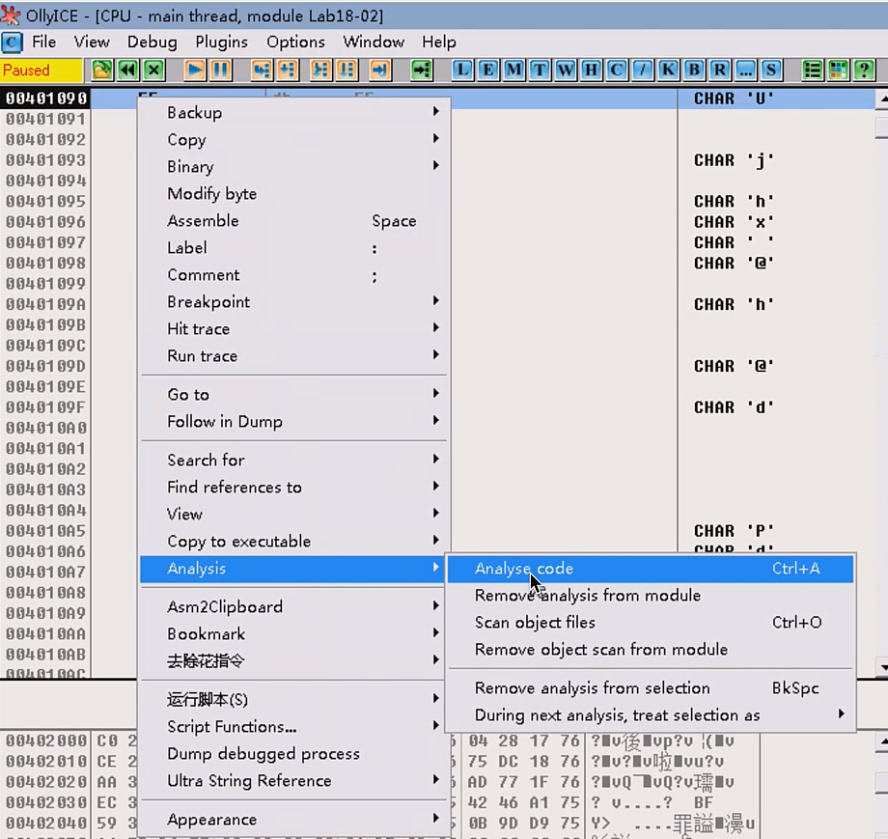Open Source window with S button
Image resolution: width=888 pixels, height=839 pixels.
(x=771, y=70)
